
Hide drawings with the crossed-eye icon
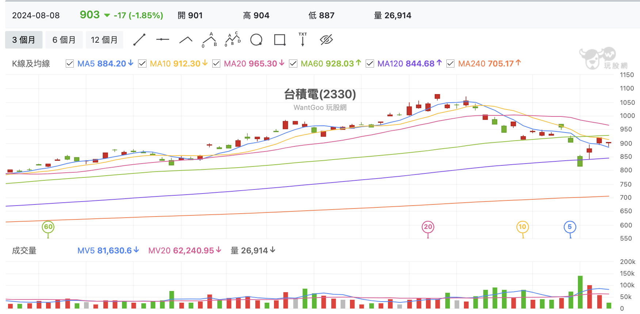pos(326,39)
